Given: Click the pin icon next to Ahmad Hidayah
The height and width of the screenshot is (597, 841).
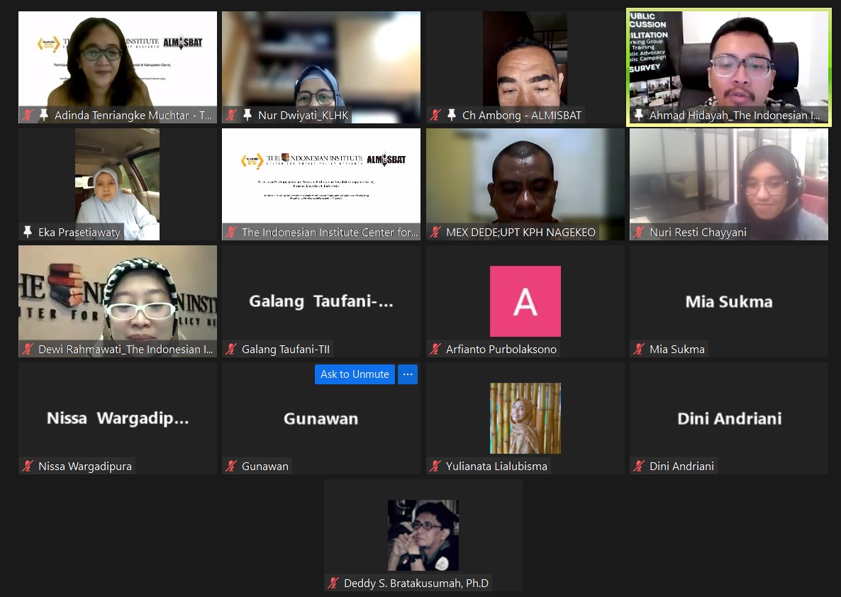Looking at the screenshot, I should point(639,115).
